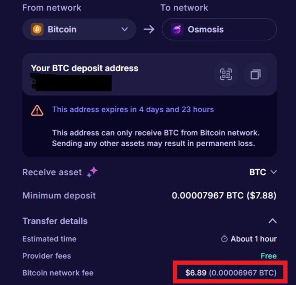
Task: Click the redacted deposit address text
Action: click(72, 83)
